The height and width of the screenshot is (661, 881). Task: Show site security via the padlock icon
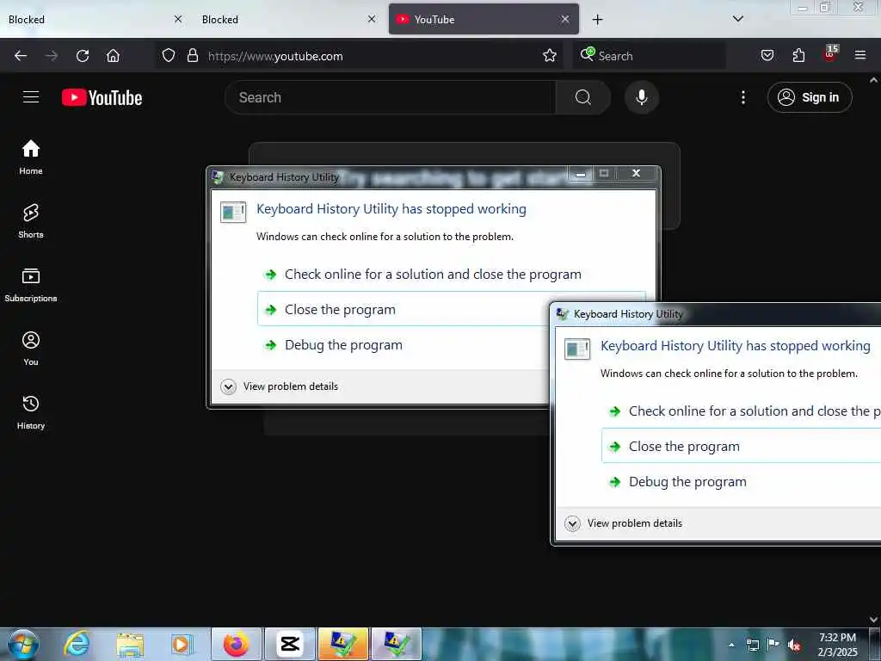(193, 56)
